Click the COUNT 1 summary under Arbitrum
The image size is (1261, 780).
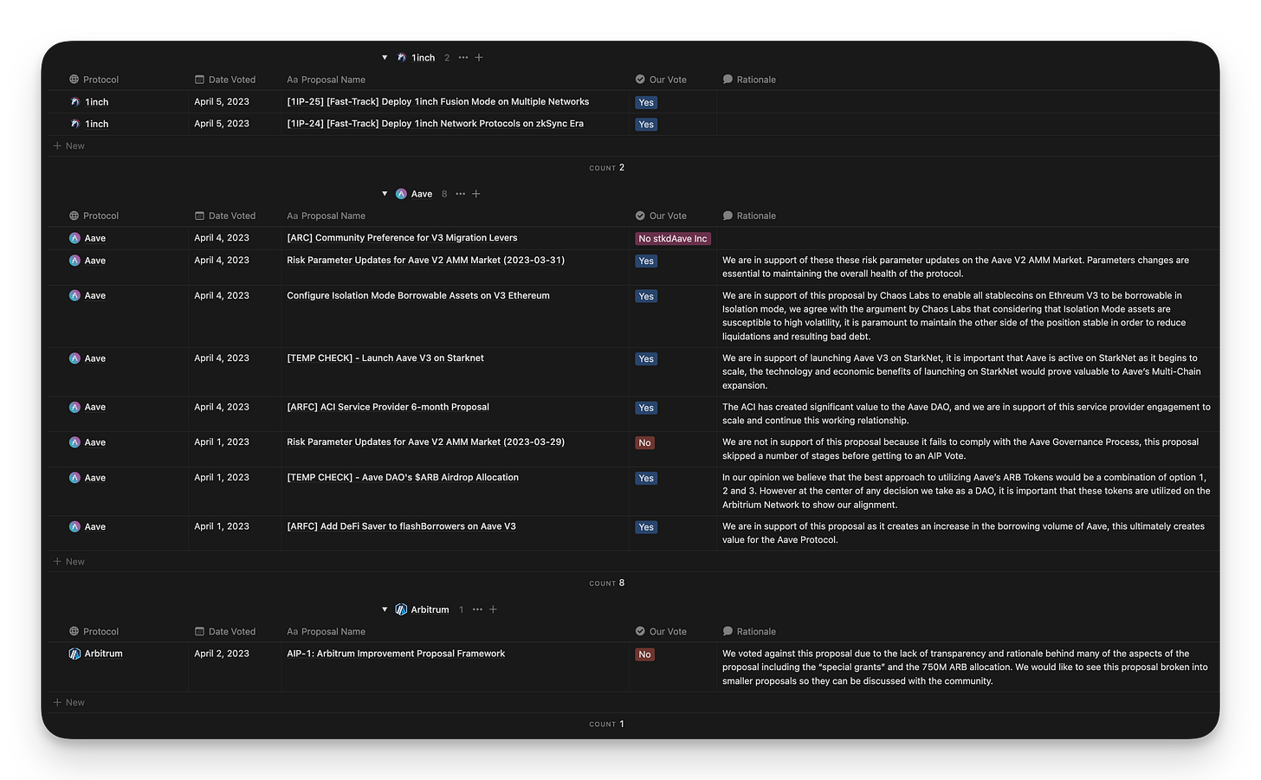pyautogui.click(x=607, y=724)
